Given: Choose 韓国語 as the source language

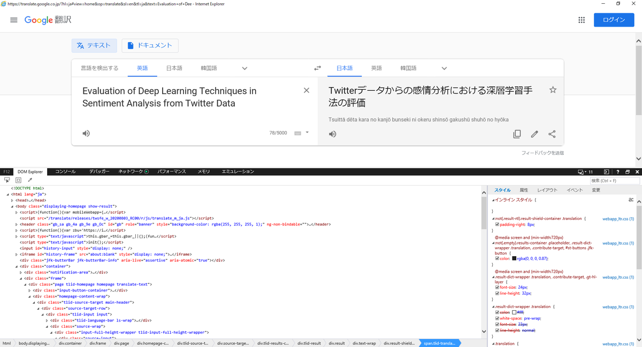Looking at the screenshot, I should coord(209,68).
